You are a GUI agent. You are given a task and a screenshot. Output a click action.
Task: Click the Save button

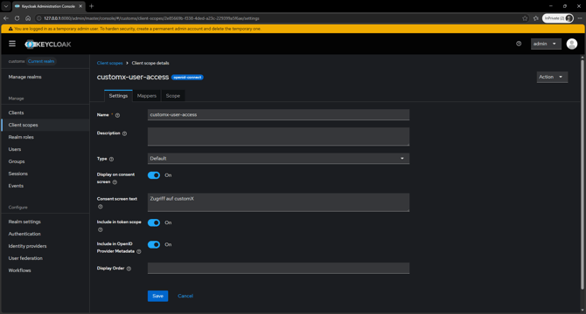(x=157, y=296)
